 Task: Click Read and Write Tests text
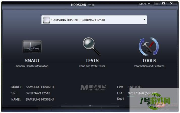click(92, 66)
